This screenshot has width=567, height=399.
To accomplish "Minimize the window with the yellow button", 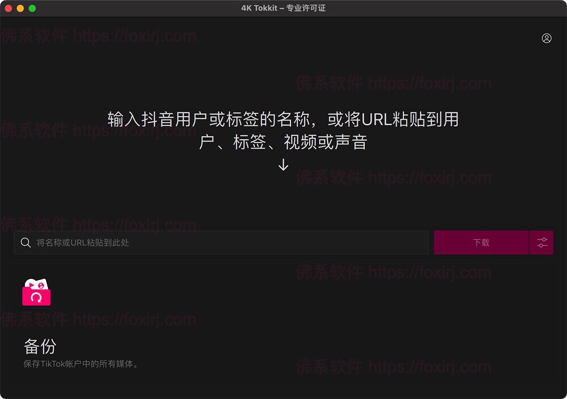I will [x=20, y=8].
